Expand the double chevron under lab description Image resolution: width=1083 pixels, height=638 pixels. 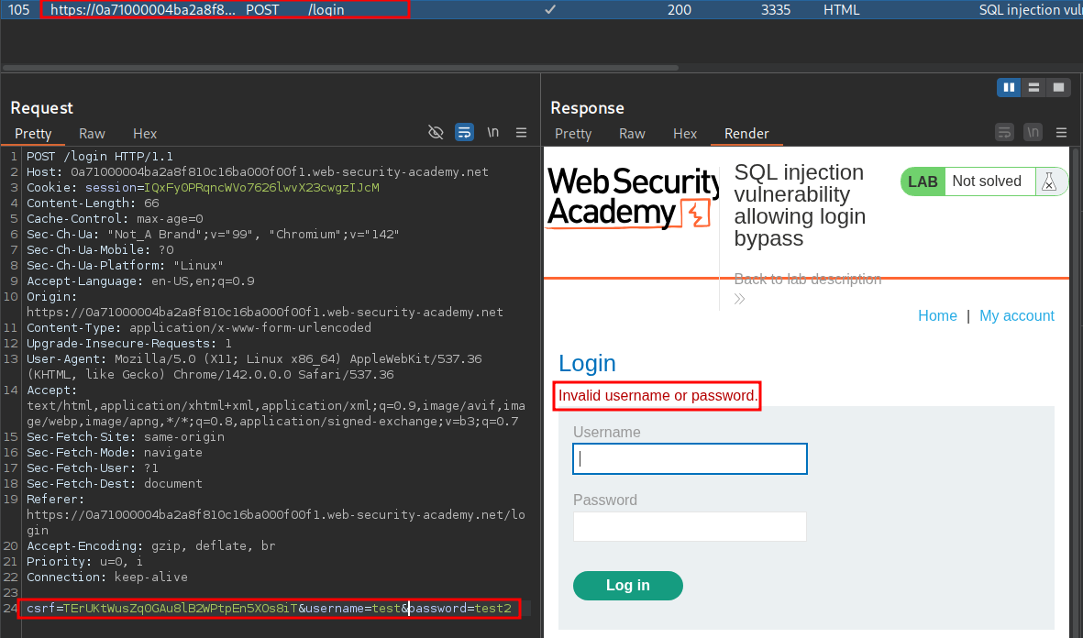coord(740,299)
